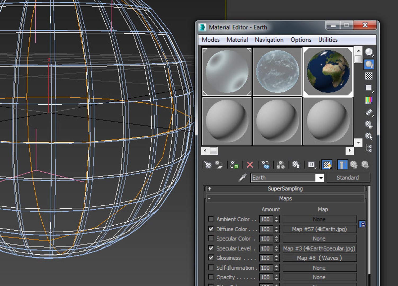Viewport: 398px width, 286px height.
Task: Click the map lock icon beside Ambient
Action: [x=363, y=224]
